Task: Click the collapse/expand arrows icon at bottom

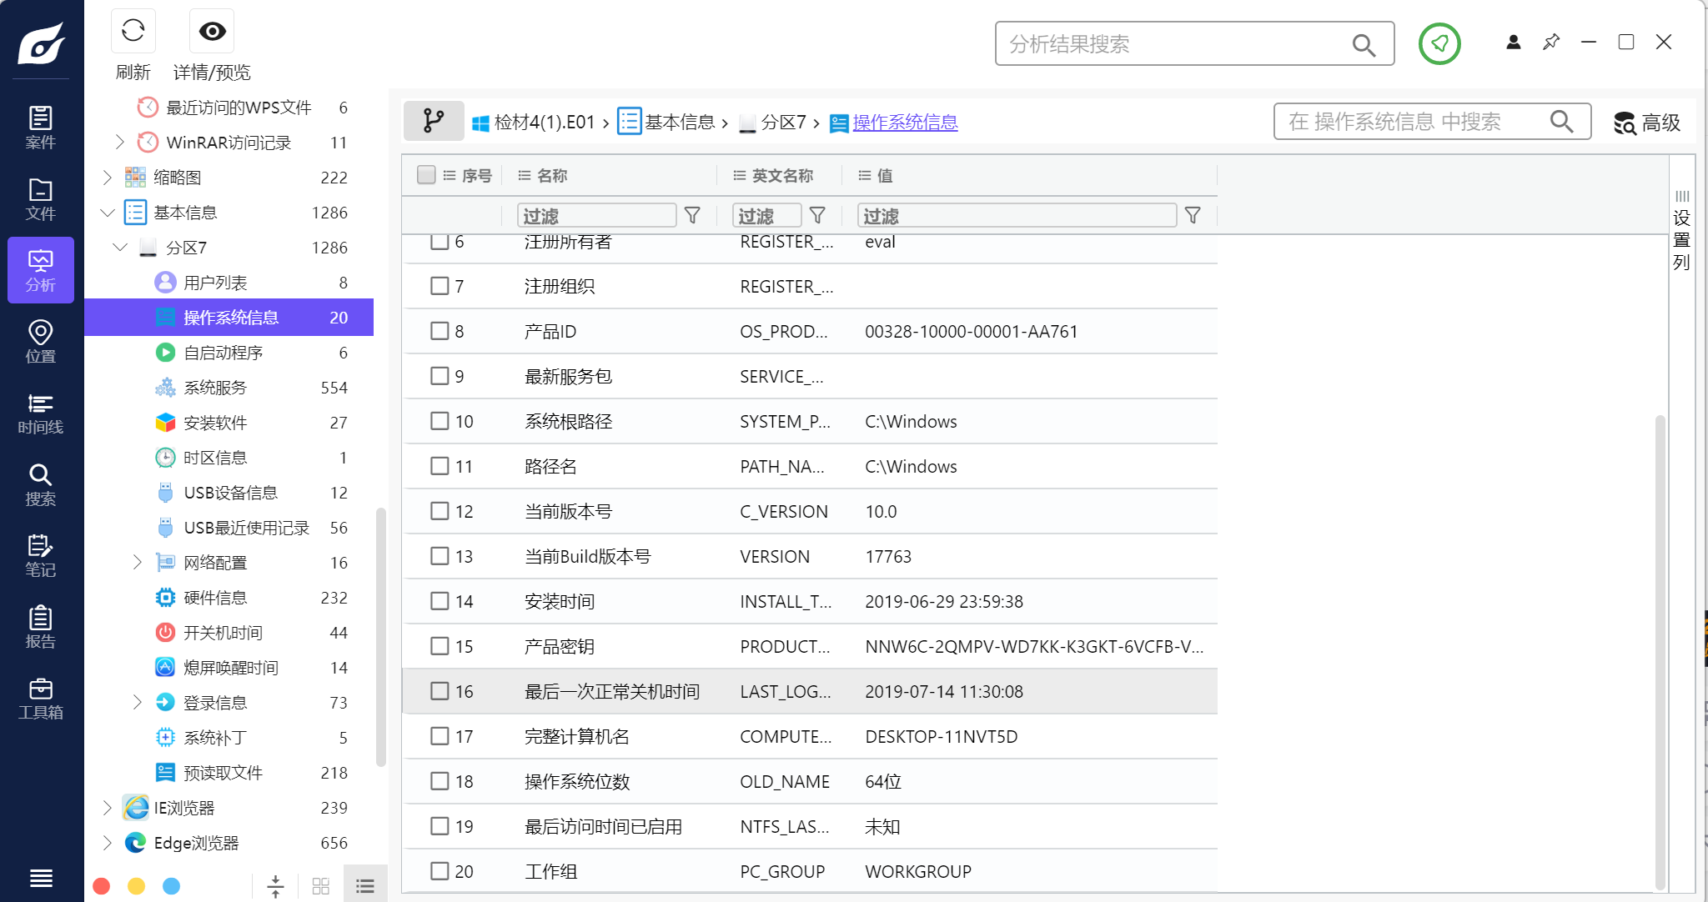Action: pos(275,886)
